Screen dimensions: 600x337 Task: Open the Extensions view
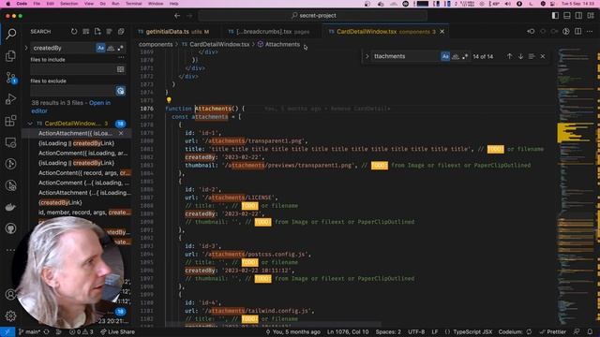click(x=10, y=121)
